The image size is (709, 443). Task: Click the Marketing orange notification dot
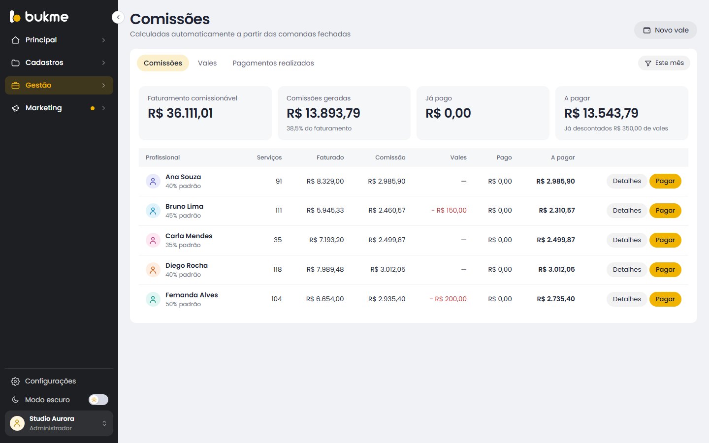click(92, 108)
